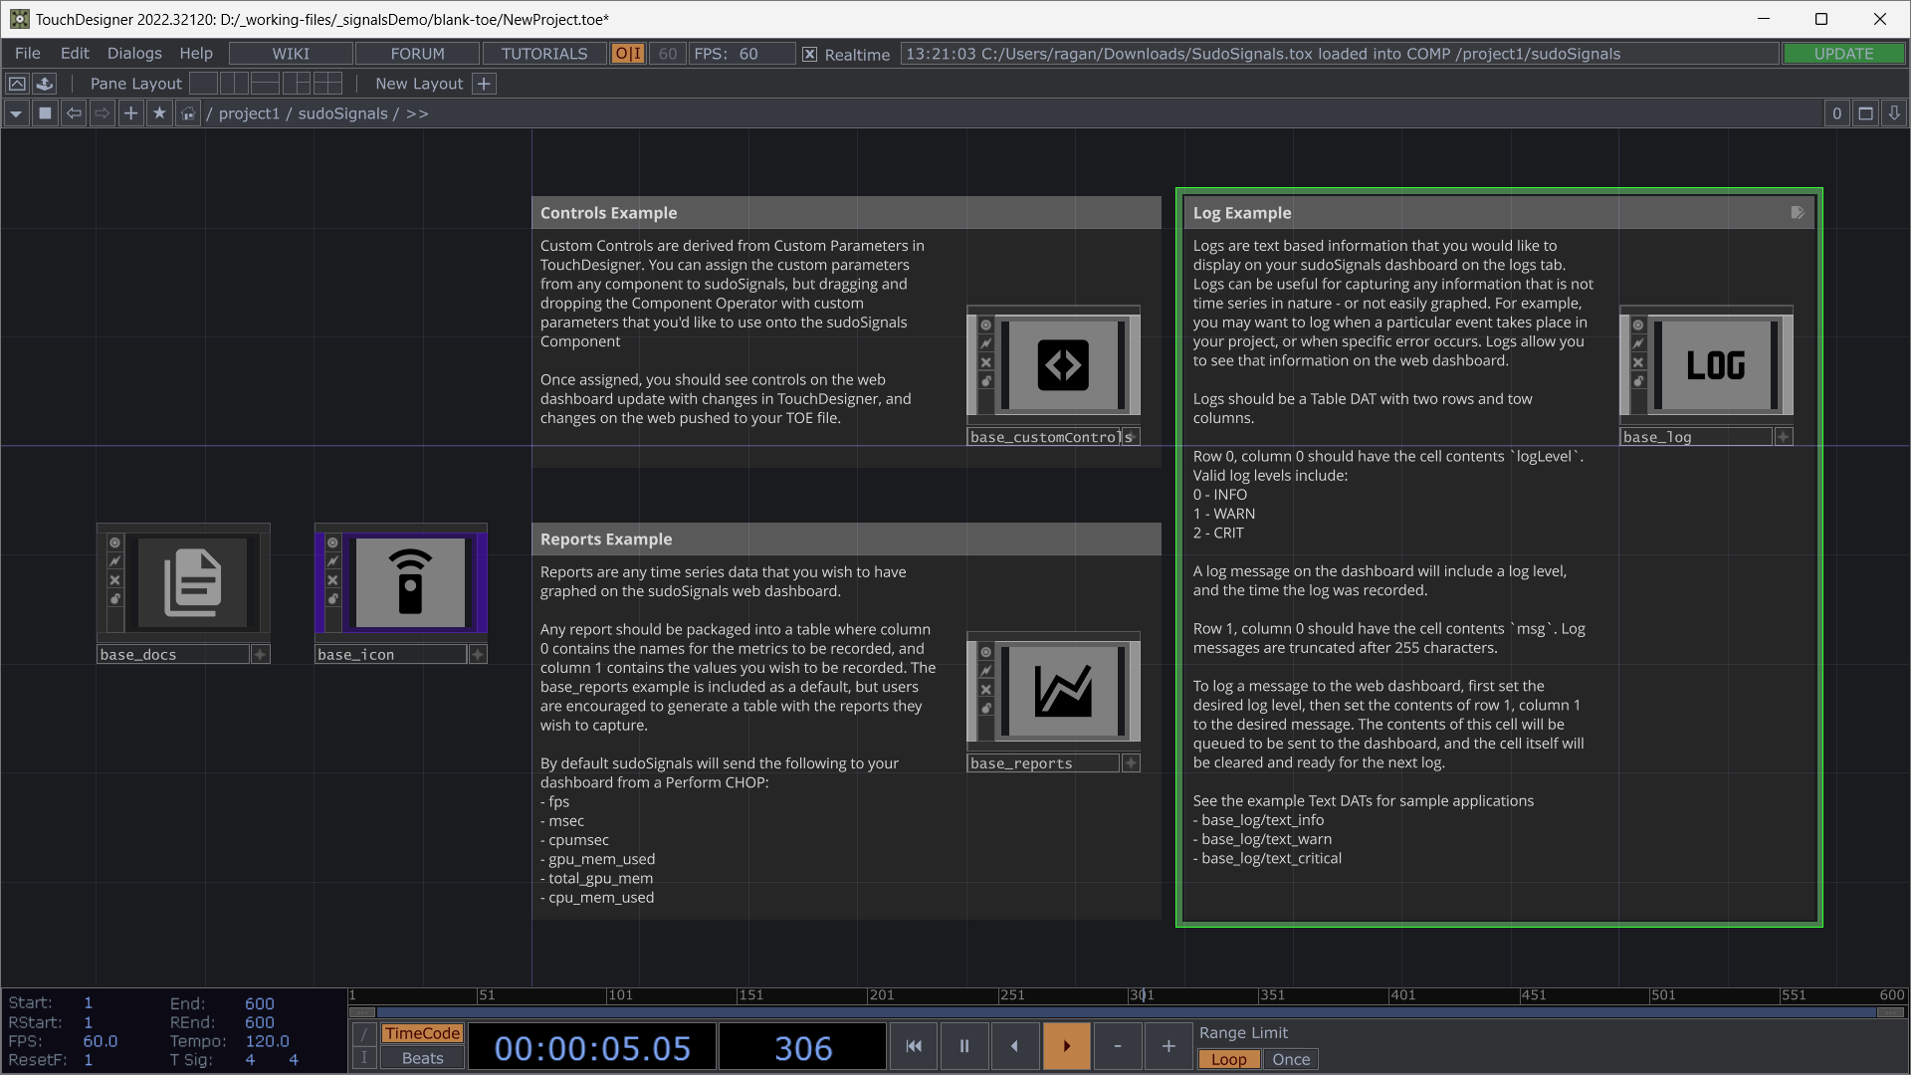
Task: Toggle X cooking flag on base_icon
Action: coord(332,580)
